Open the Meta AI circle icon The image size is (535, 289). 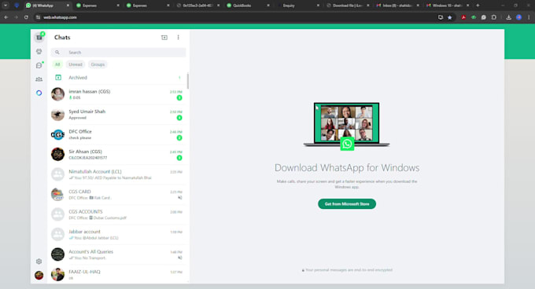pyautogui.click(x=39, y=93)
